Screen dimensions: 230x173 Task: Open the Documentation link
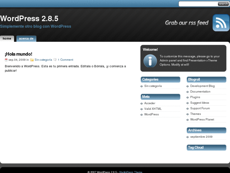tap(200, 92)
